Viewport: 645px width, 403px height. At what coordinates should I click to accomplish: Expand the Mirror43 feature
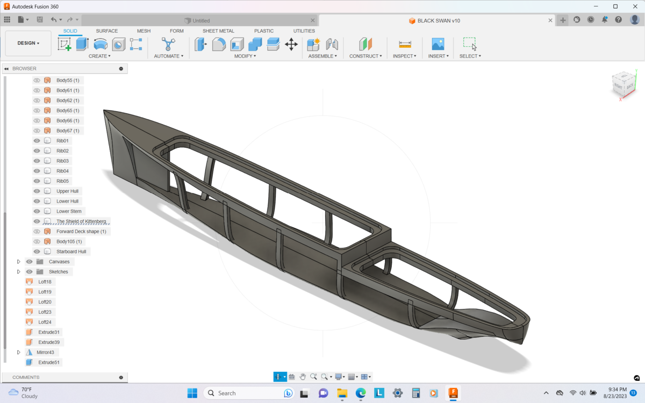pyautogui.click(x=19, y=352)
